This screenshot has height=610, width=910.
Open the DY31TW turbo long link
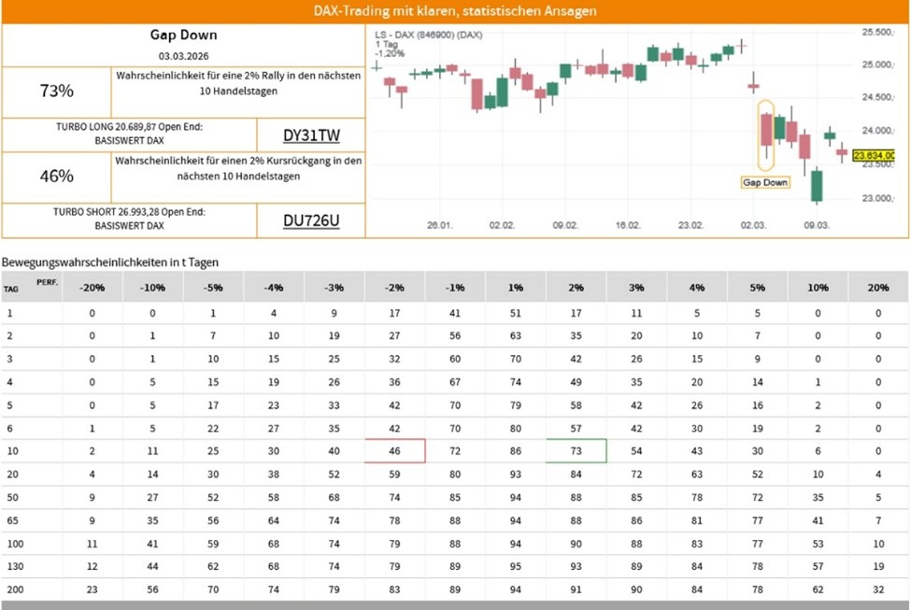[x=311, y=135]
